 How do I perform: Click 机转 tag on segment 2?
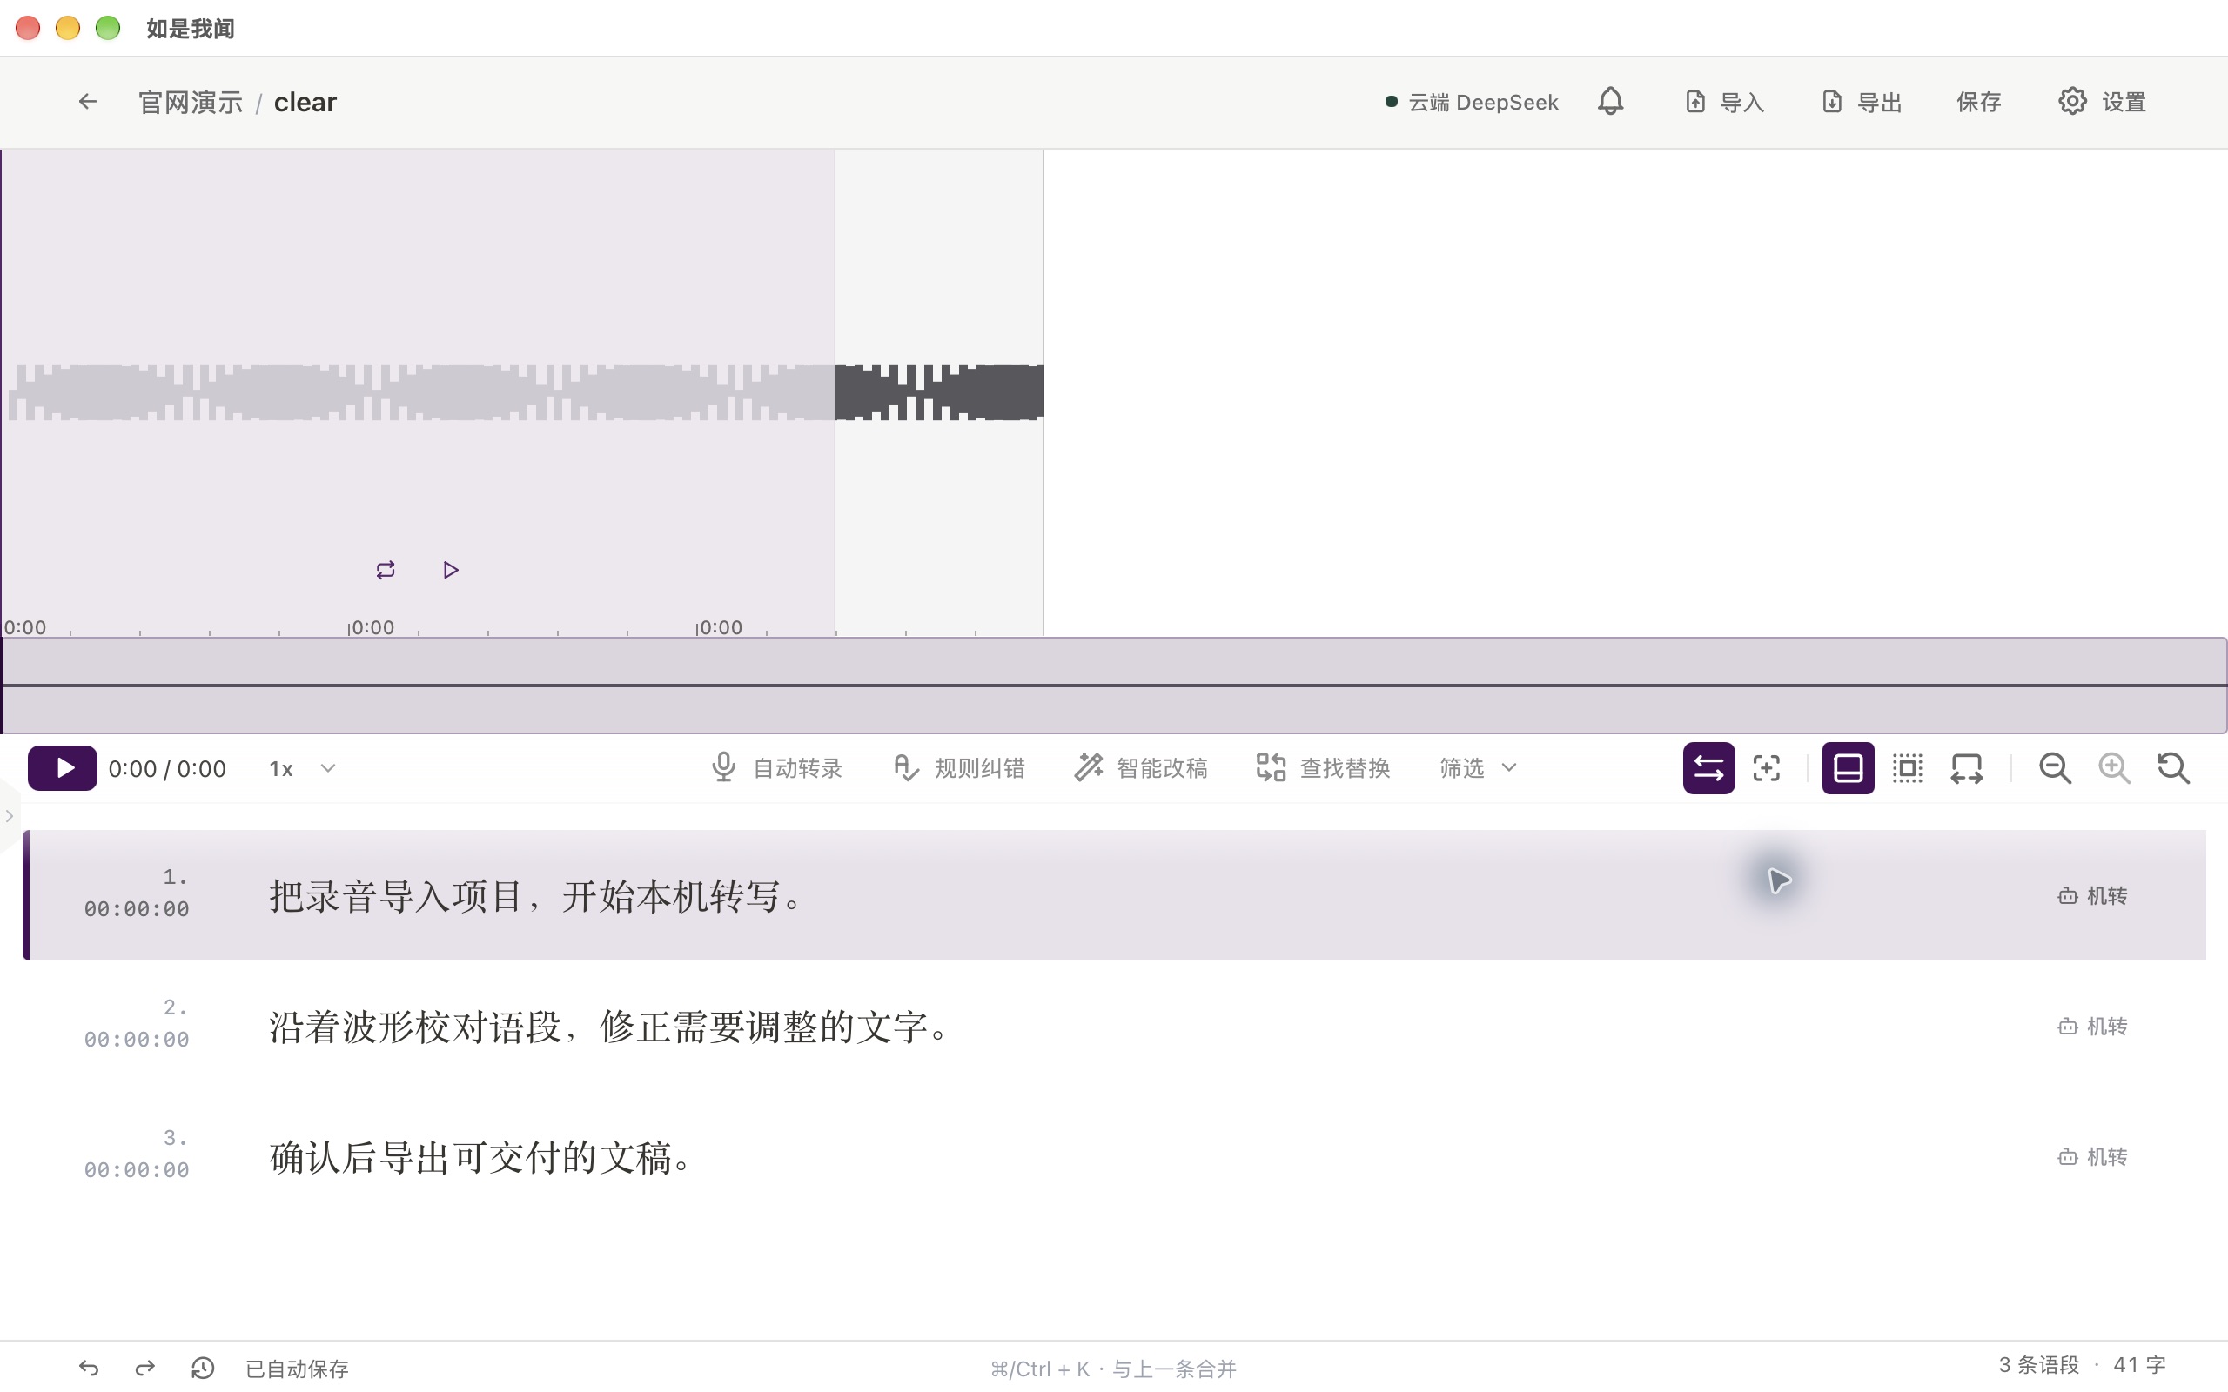tap(2091, 1027)
